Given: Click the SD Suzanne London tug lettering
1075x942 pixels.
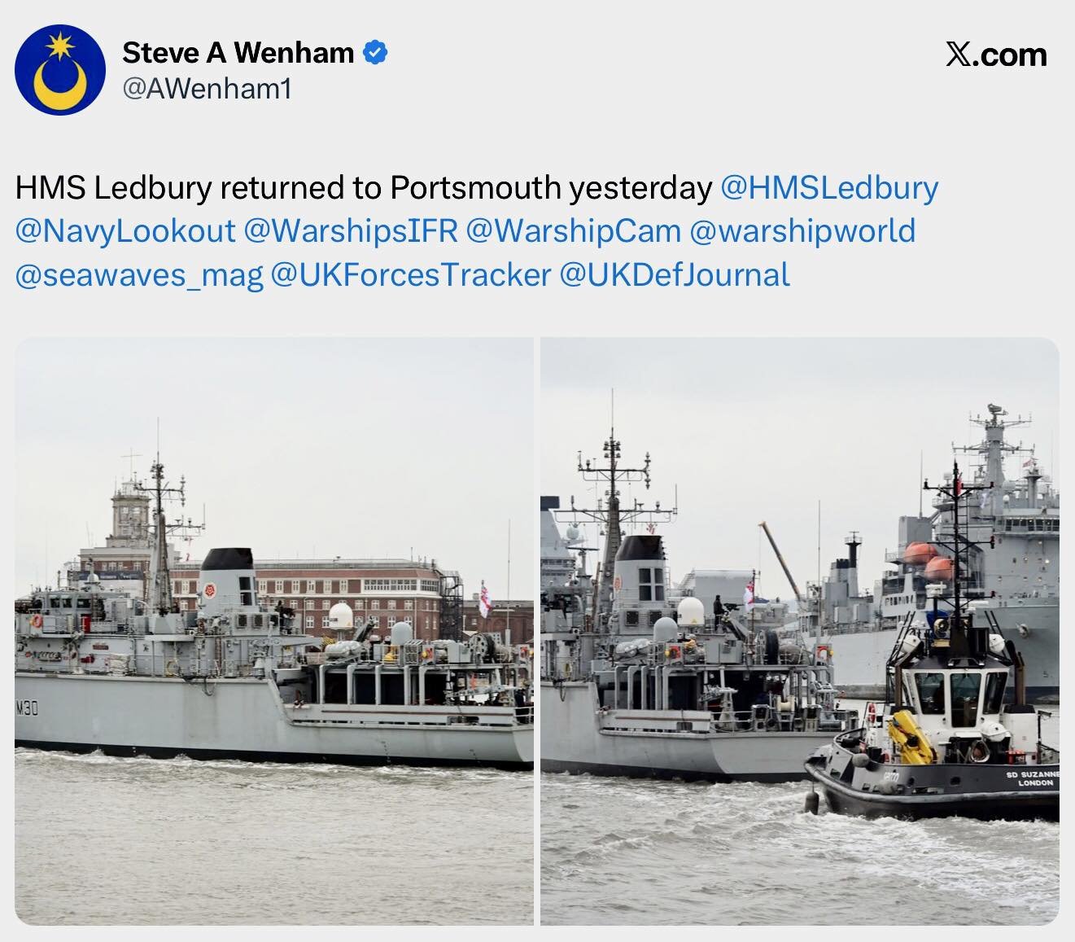Looking at the screenshot, I should (1030, 778).
